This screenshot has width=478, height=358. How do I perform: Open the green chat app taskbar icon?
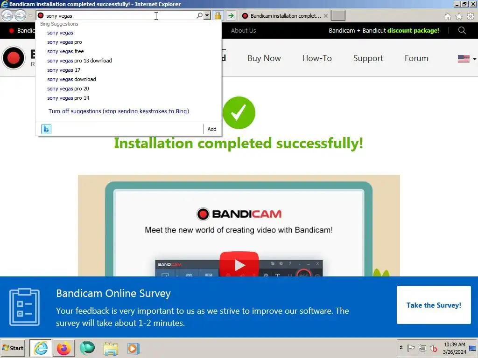[x=87, y=348]
